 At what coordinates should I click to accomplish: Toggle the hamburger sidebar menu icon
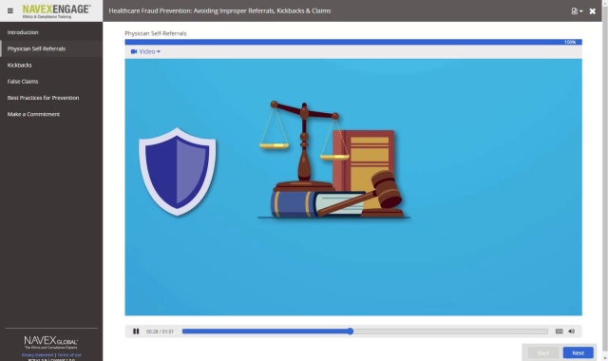click(x=10, y=10)
